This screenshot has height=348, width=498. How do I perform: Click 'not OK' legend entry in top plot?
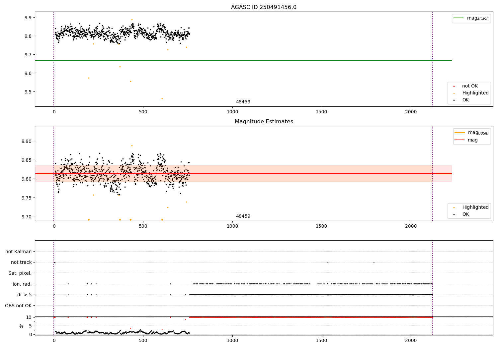(x=470, y=86)
